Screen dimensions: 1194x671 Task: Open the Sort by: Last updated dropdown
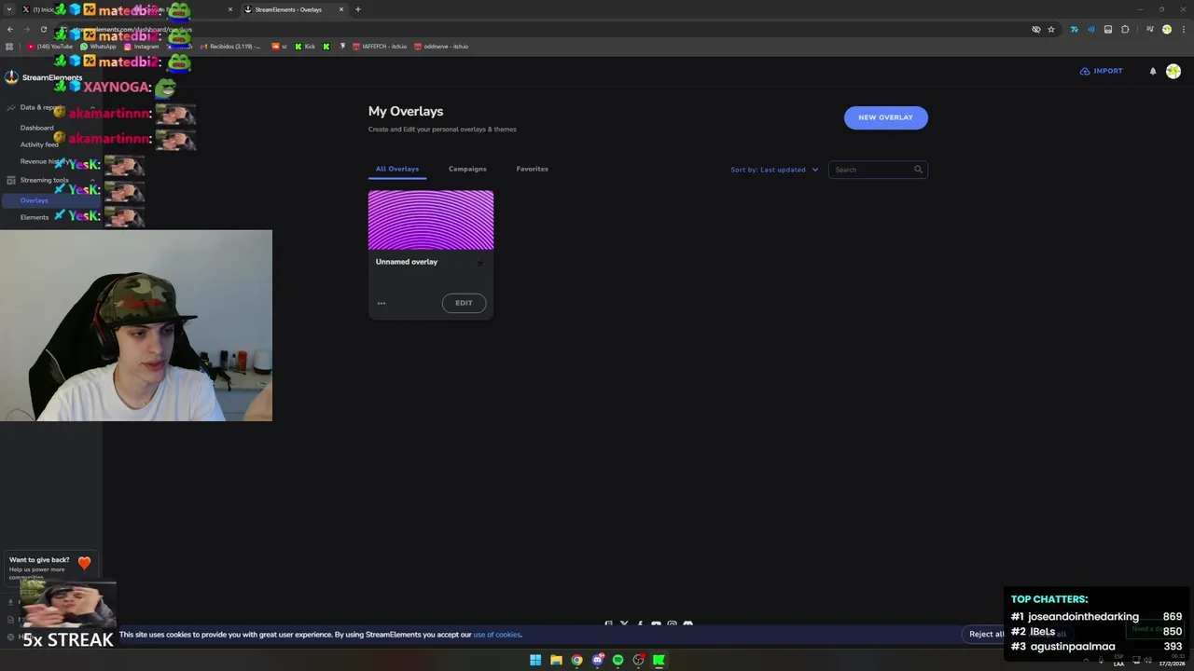pos(774,170)
